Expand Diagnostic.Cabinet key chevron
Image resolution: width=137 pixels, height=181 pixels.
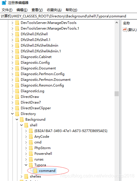[12, 57]
